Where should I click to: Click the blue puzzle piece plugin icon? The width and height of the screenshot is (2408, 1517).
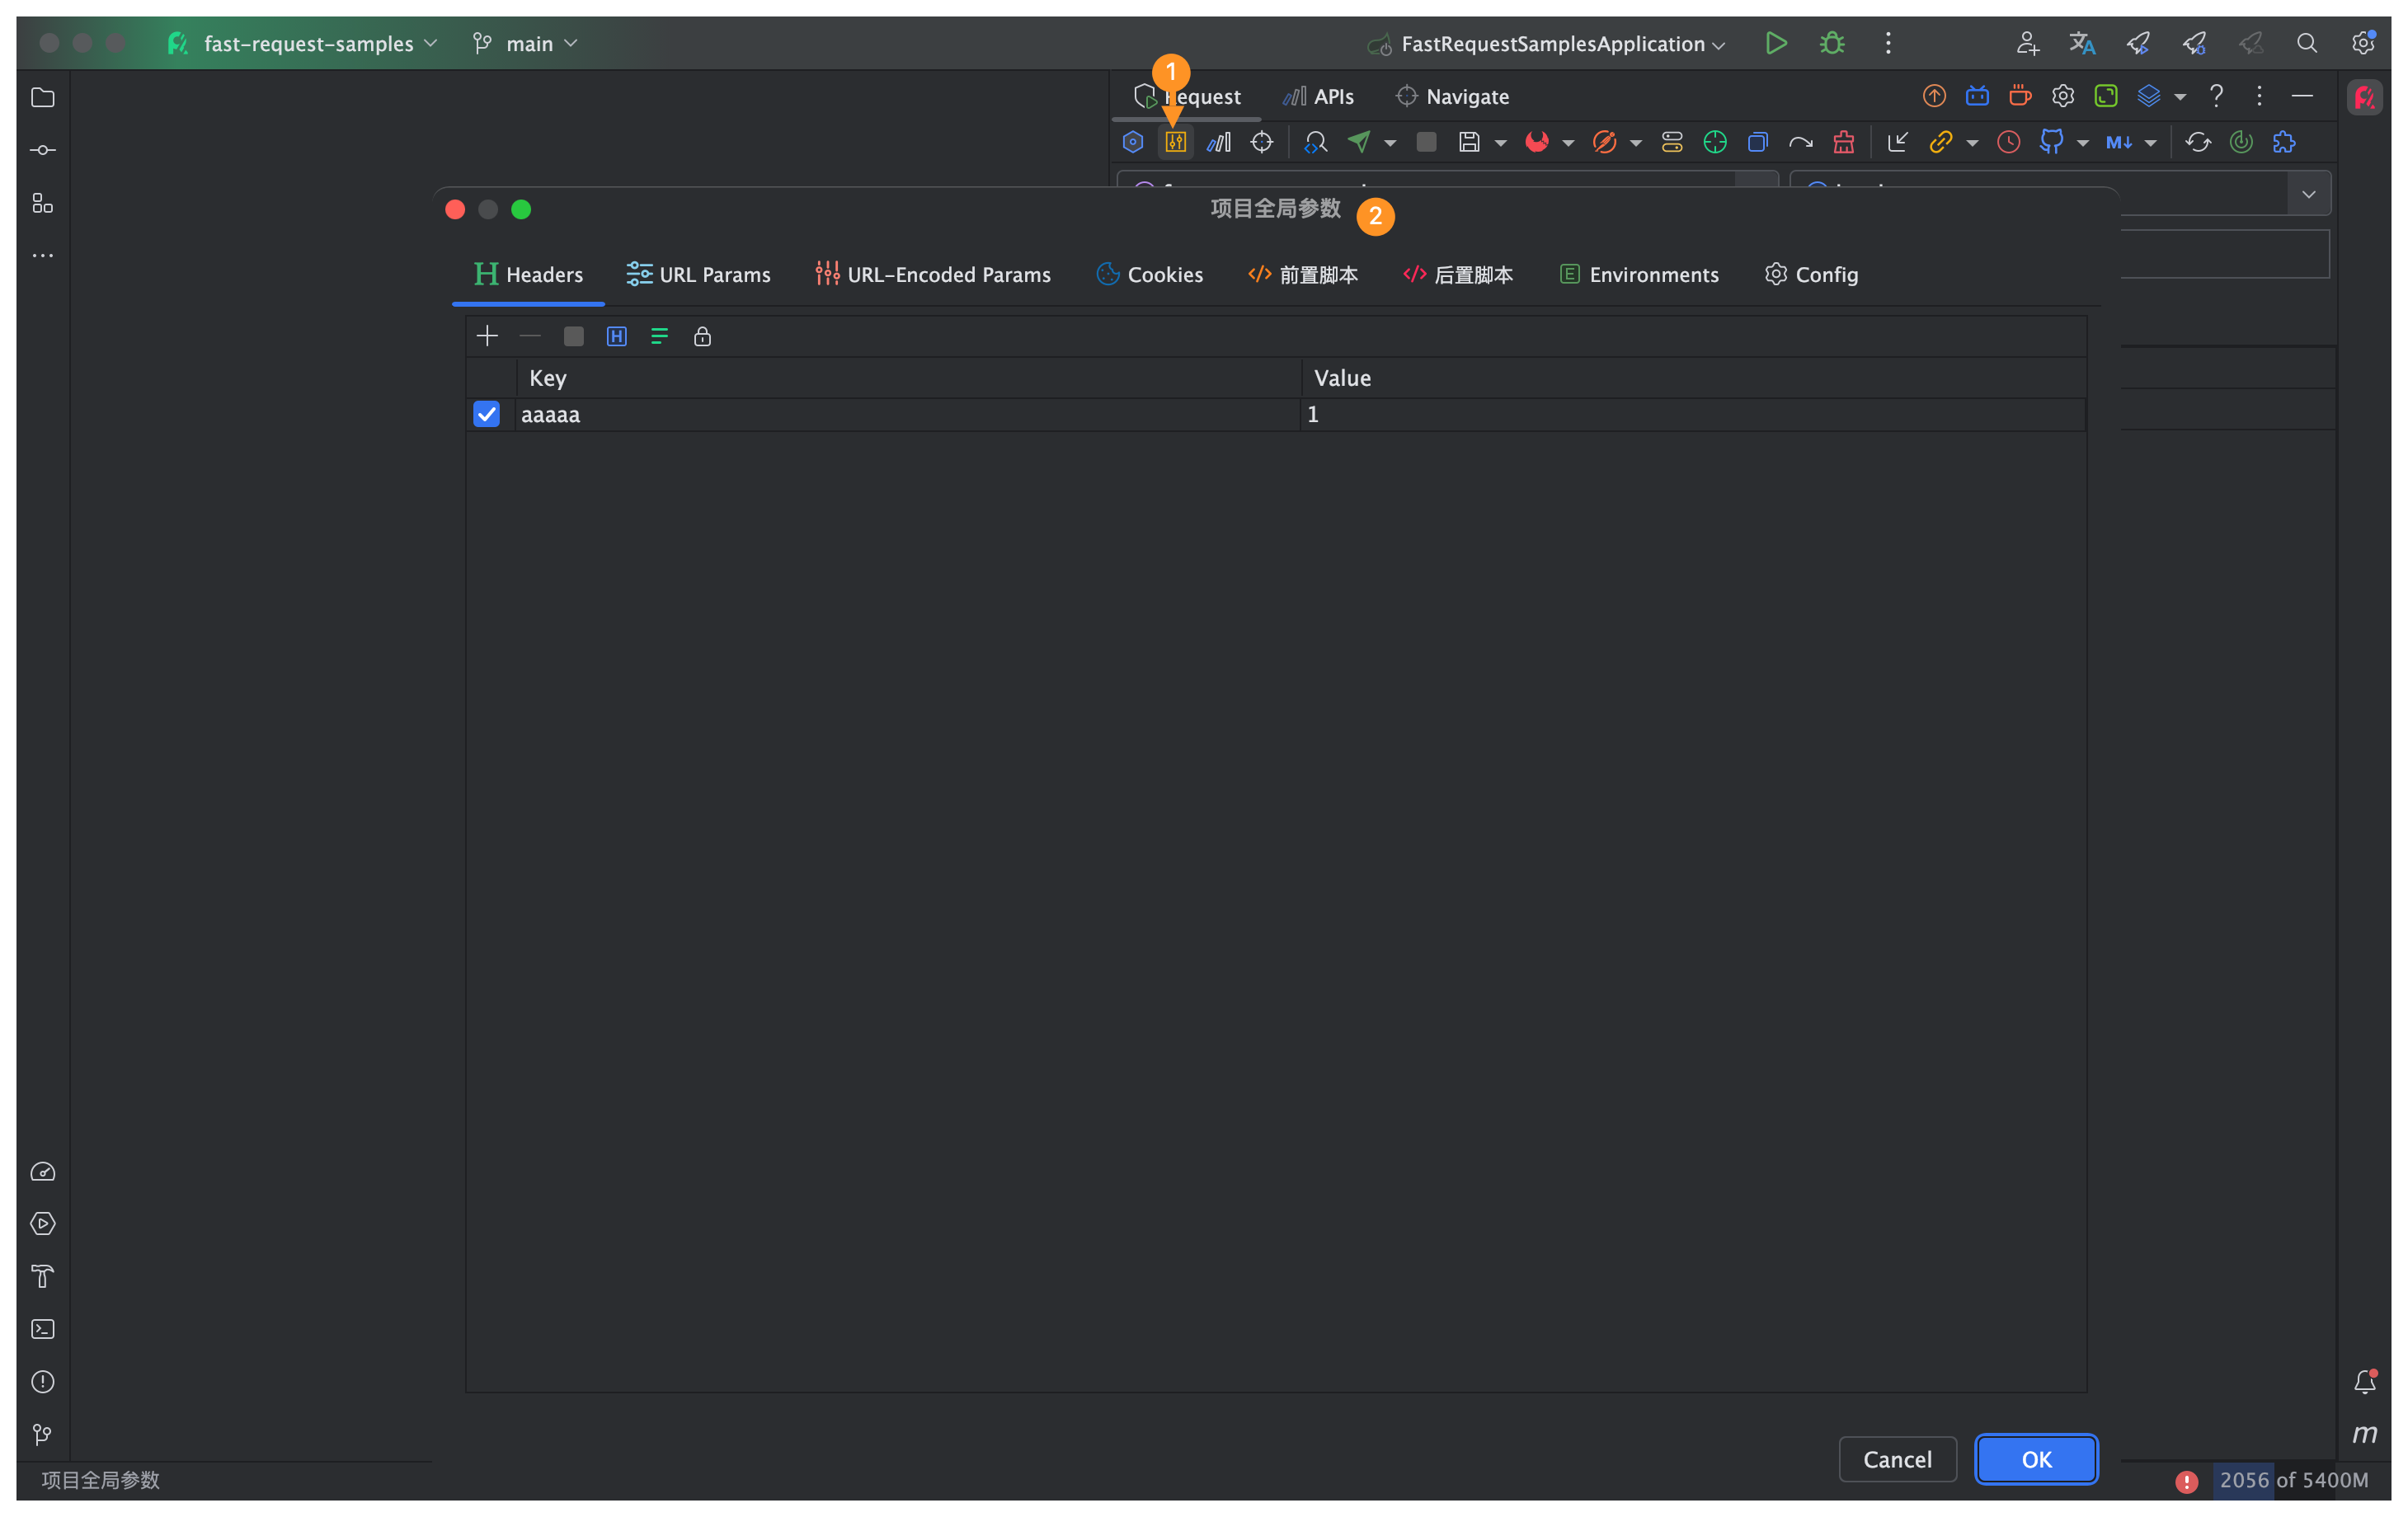click(2283, 142)
